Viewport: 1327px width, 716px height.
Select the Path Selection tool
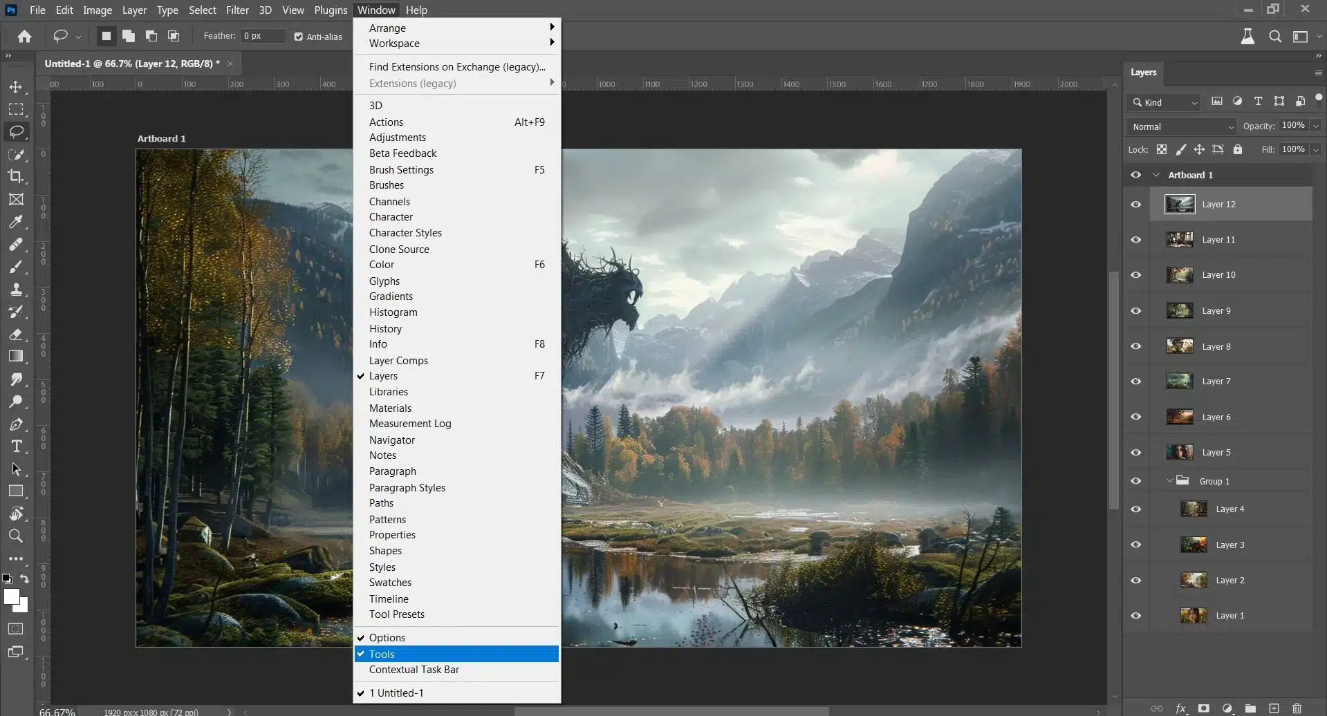15,469
